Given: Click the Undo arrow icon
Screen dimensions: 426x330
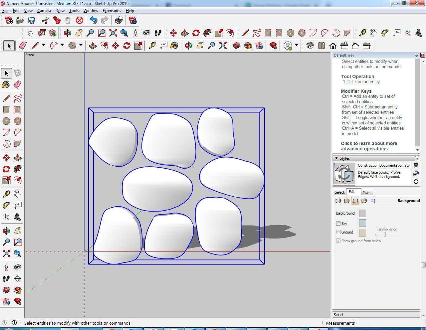Looking at the screenshot, I should 94,21.
